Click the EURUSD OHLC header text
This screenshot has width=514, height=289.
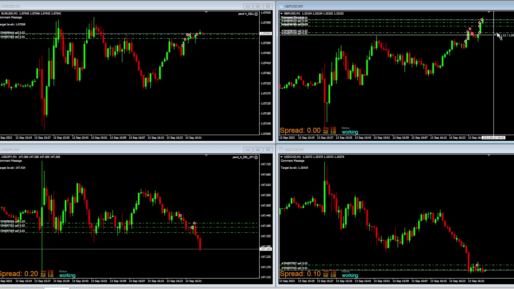click(x=31, y=13)
